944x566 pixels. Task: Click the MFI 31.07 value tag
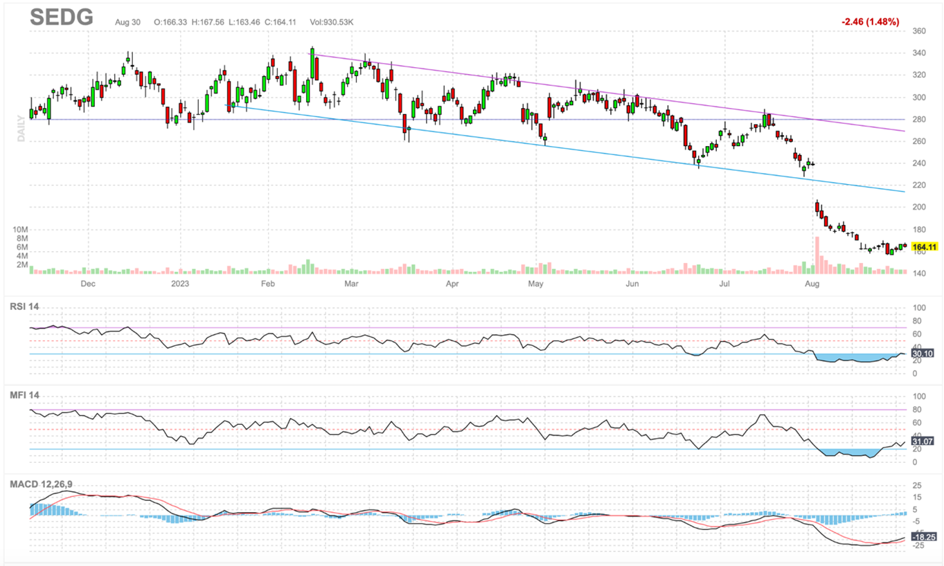click(x=922, y=440)
